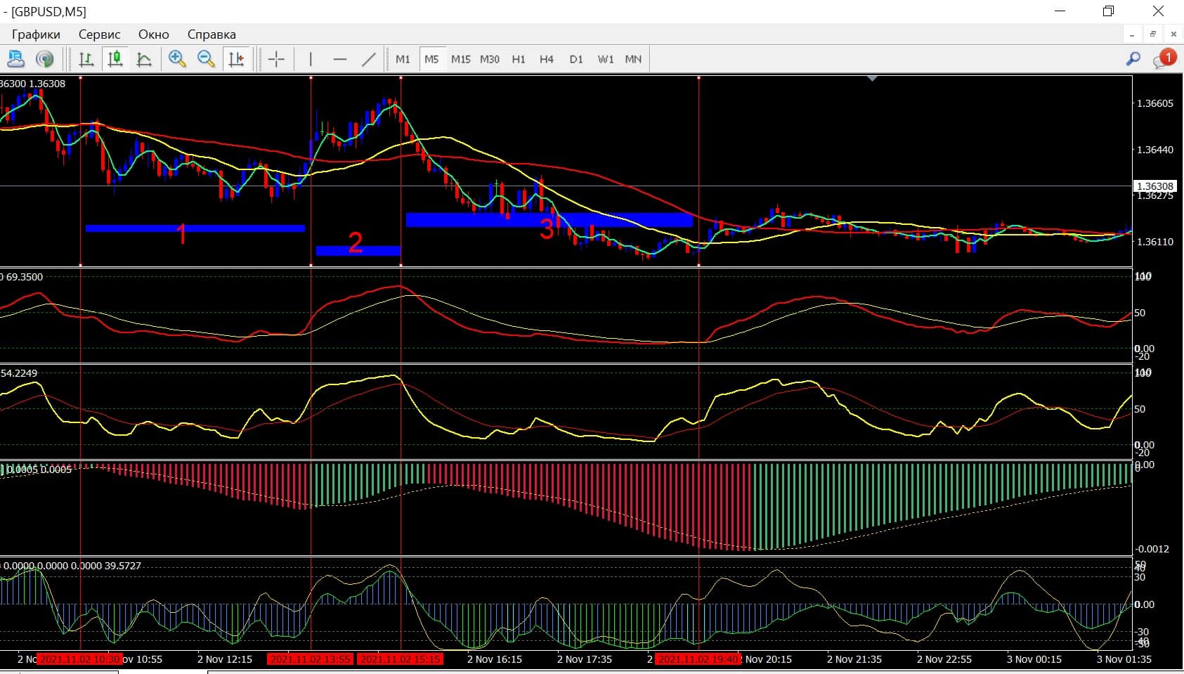This screenshot has width=1184, height=674.
Task: Click time axis label 2 Nov 16:15
Action: tap(495, 659)
